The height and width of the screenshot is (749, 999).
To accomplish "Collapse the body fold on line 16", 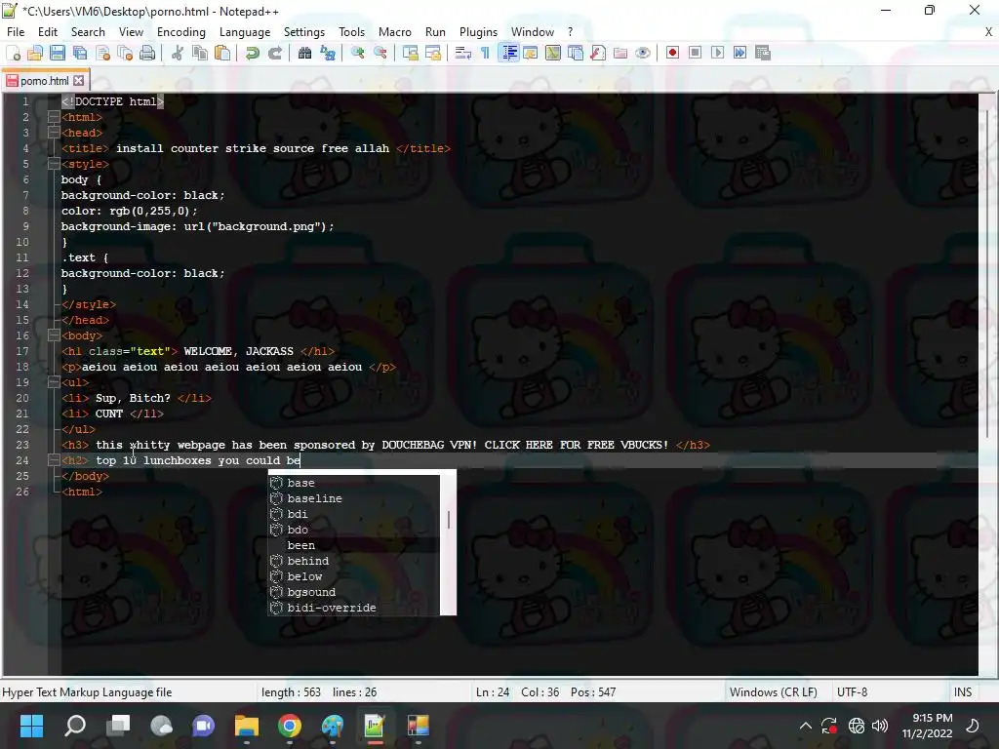I will [54, 335].
